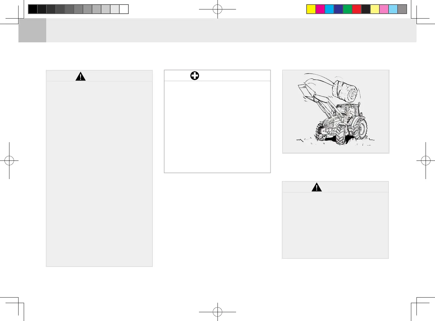Select the bottom center registration crosshair

(x=217, y=312)
